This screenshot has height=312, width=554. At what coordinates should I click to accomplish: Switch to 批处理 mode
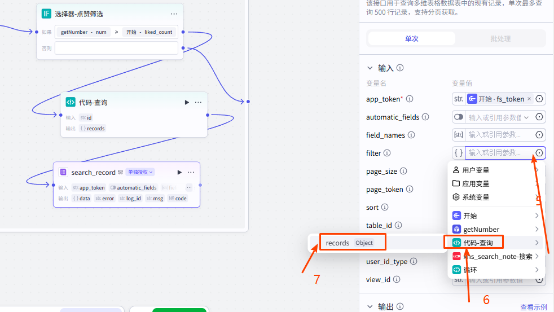(x=500, y=38)
